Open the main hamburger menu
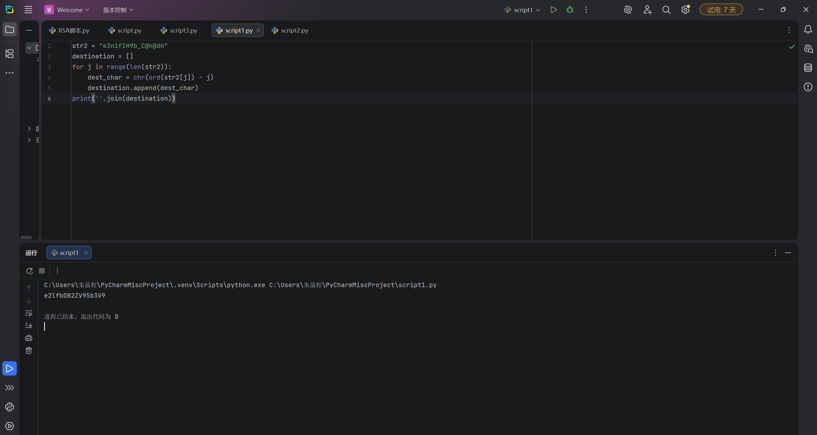The image size is (817, 435). (x=28, y=10)
